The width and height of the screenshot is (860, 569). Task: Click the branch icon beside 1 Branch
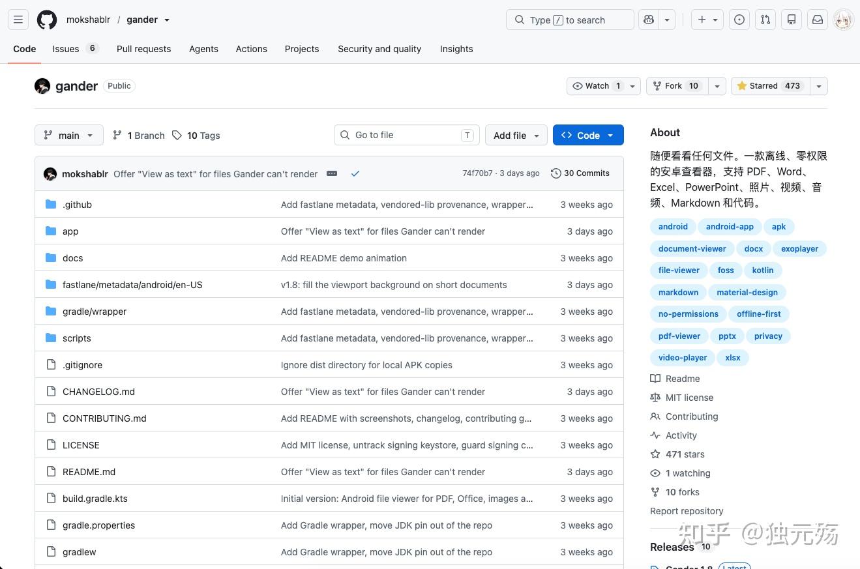117,135
